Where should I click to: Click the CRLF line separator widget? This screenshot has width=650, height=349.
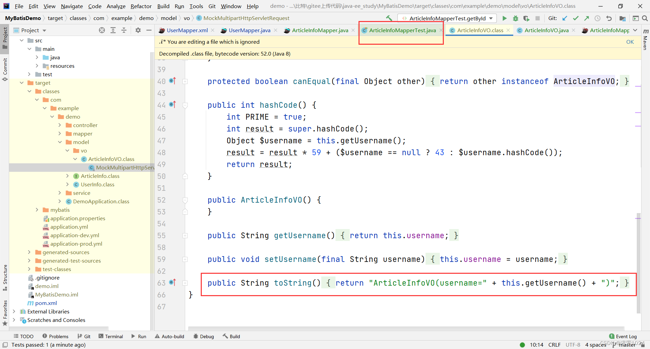[555, 345]
